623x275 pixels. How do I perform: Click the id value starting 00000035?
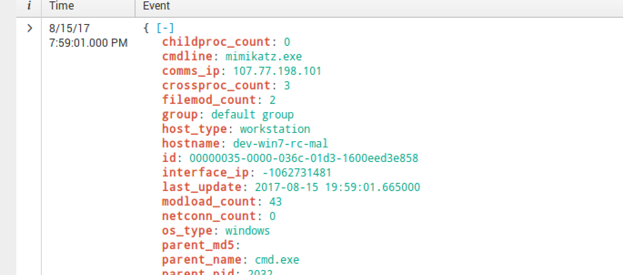tap(303, 158)
